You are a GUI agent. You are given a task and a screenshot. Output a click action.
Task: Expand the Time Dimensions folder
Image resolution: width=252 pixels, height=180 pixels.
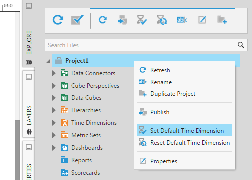tap(54, 123)
